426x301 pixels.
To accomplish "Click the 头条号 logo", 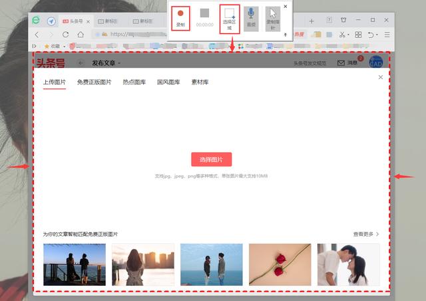I will point(51,63).
